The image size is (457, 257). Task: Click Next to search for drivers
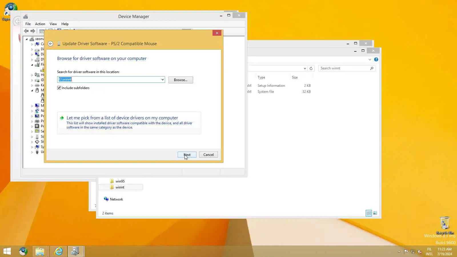187,155
